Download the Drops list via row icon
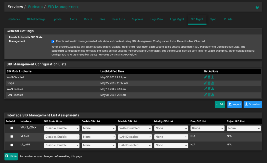Screen dimensions: 267x163 (x=213, y=83)
